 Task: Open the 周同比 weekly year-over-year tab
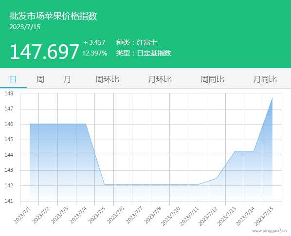click(x=212, y=79)
